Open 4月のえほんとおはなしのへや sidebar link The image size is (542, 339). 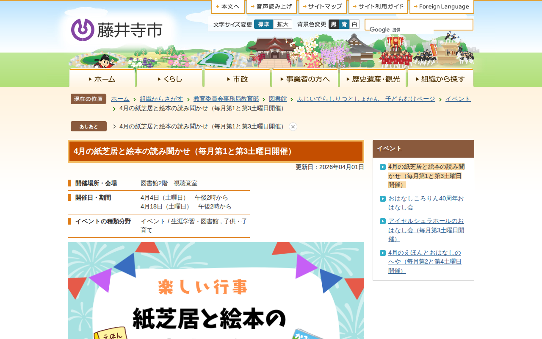tap(425, 261)
